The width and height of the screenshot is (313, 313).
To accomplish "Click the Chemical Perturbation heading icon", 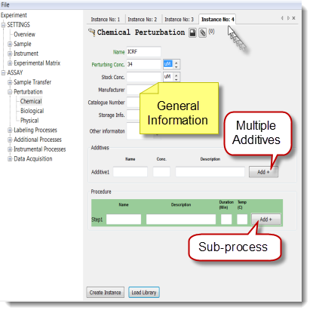I will (x=91, y=32).
